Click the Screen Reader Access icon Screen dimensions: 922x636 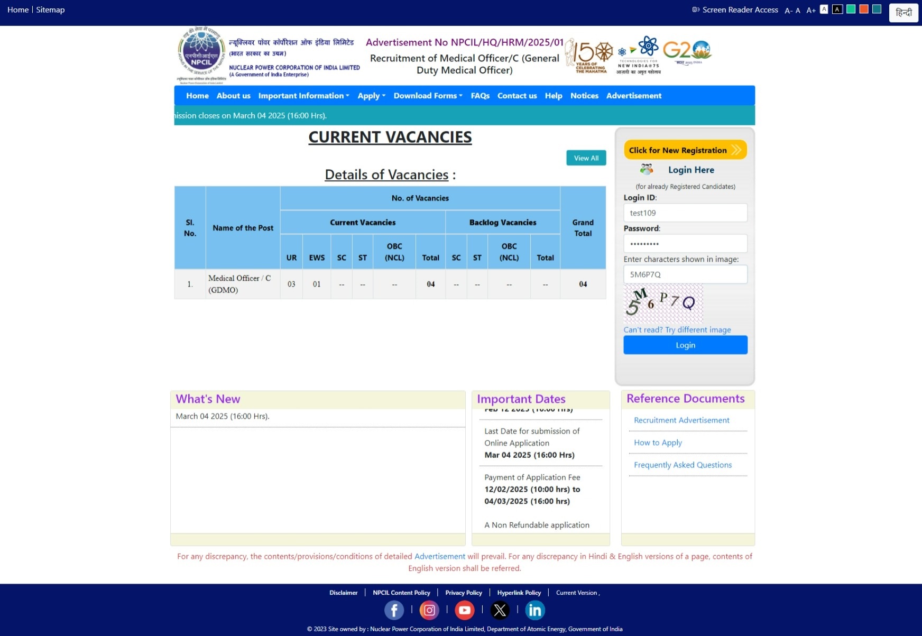pos(696,10)
